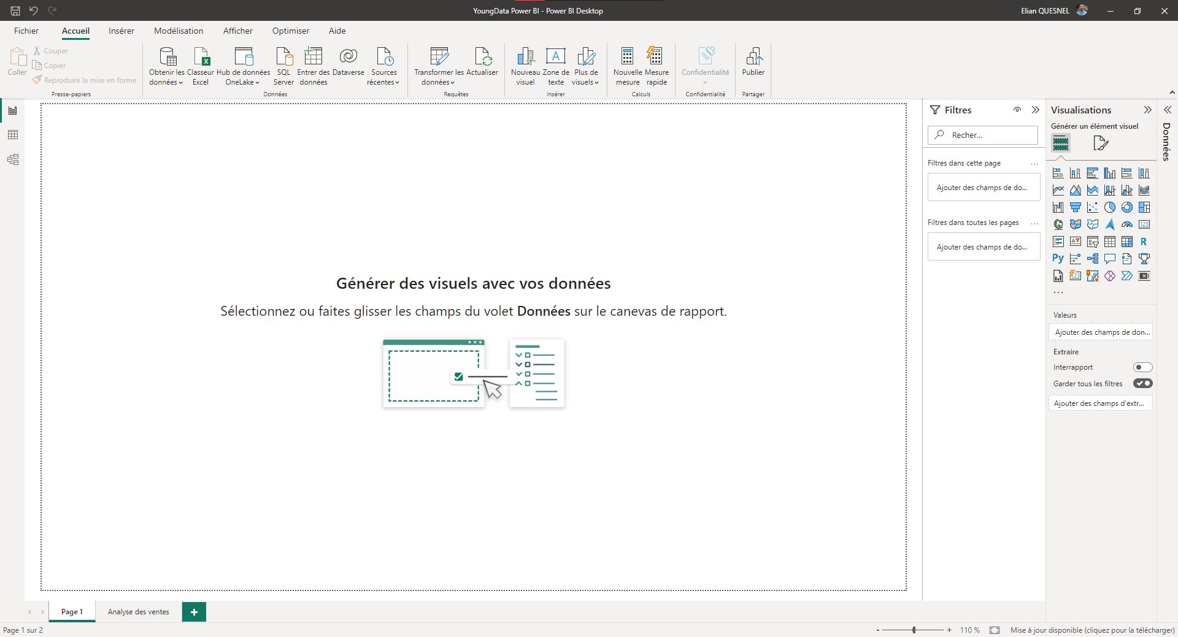Image resolution: width=1178 pixels, height=637 pixels.
Task: Switch to Analyse des ventes page tab
Action: click(x=138, y=612)
